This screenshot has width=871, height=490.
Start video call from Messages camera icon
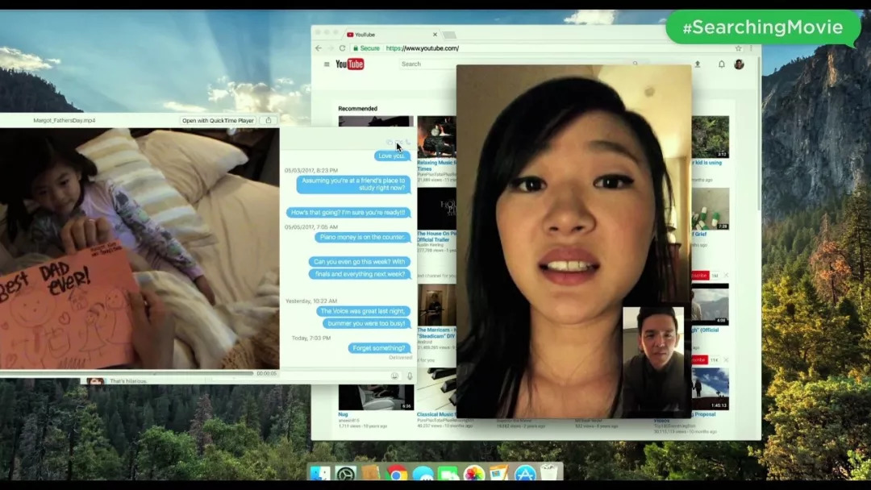click(399, 143)
